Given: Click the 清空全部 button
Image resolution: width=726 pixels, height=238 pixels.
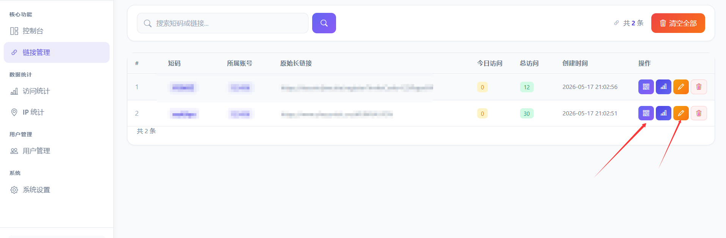Looking at the screenshot, I should tap(678, 23).
